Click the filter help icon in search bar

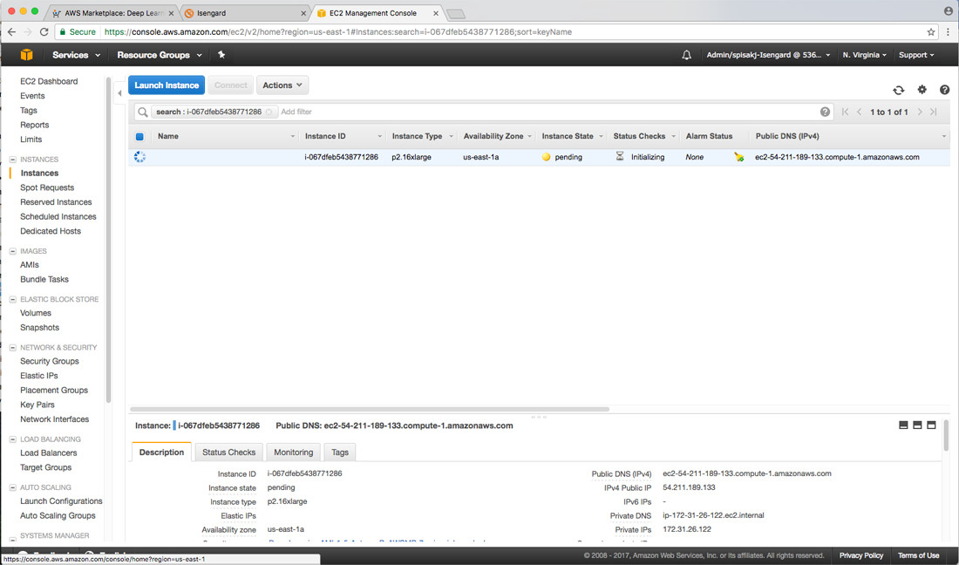coord(825,112)
